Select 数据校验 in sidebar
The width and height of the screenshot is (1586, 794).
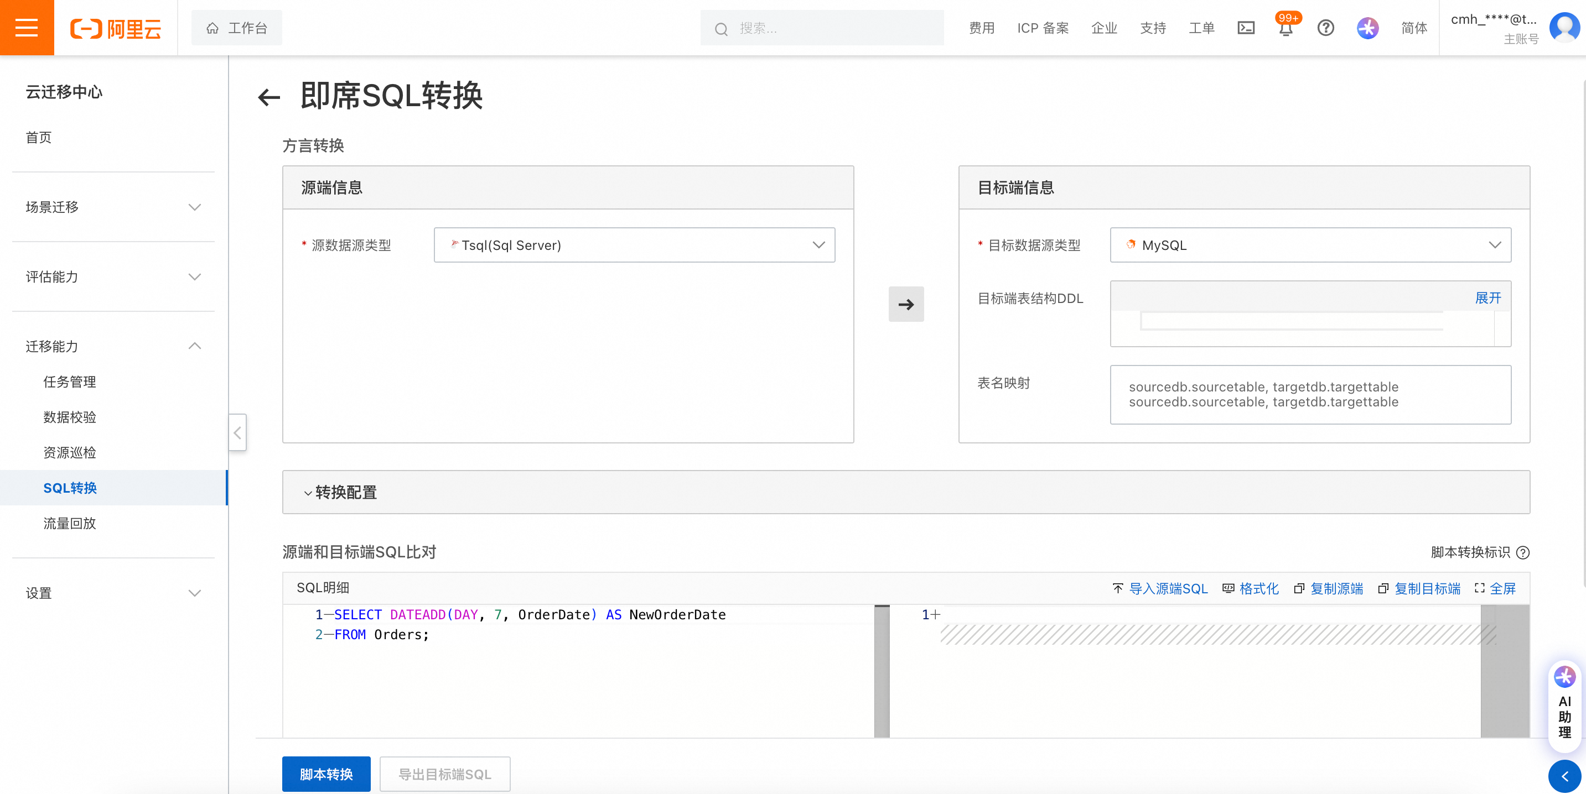tap(70, 417)
